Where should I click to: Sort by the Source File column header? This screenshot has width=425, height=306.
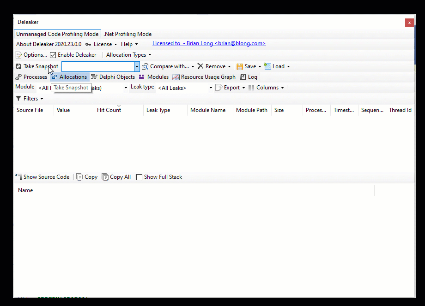tap(34, 110)
